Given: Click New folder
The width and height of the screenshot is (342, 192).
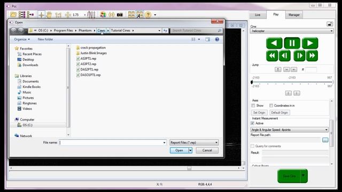Looking at the screenshot, I should (45, 39).
